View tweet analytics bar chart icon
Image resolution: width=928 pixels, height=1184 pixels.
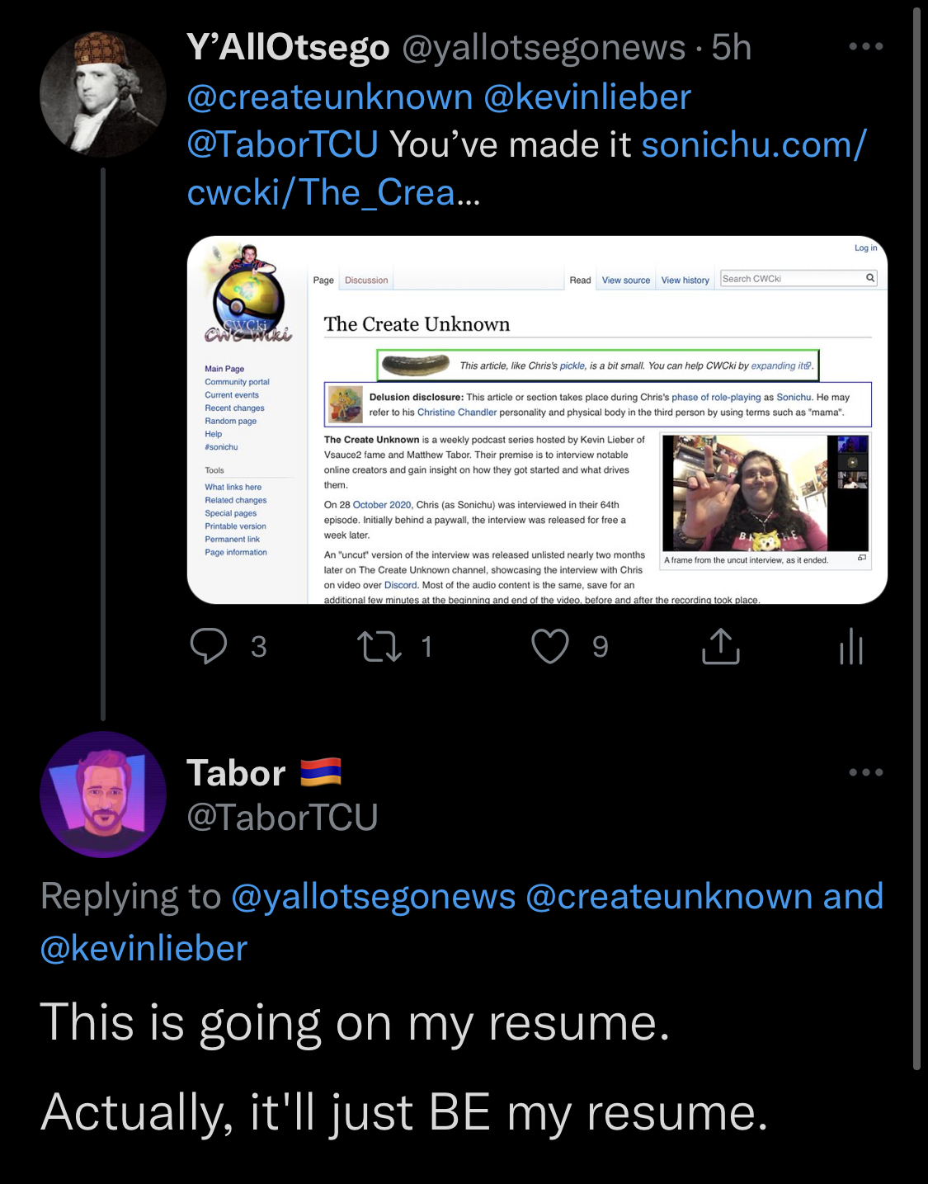[x=851, y=646]
